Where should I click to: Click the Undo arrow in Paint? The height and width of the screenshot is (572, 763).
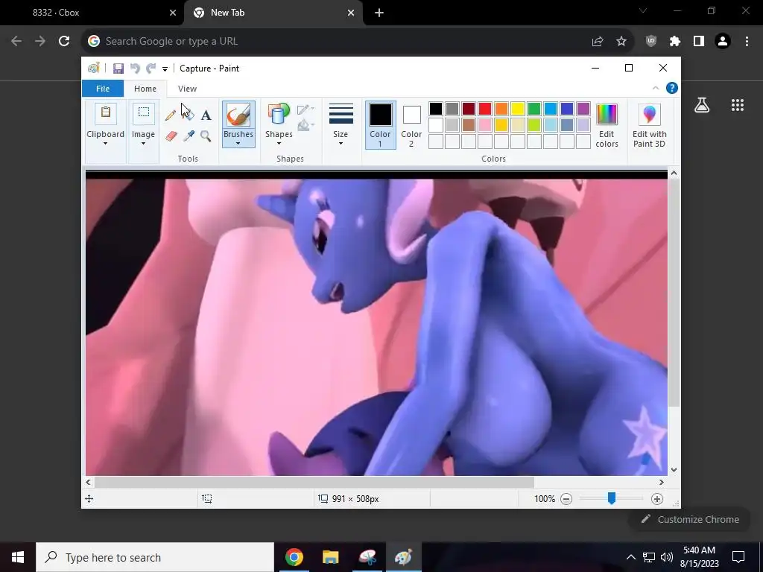click(136, 69)
